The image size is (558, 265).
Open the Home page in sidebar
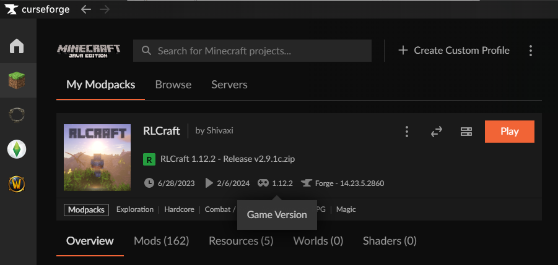[x=17, y=46]
